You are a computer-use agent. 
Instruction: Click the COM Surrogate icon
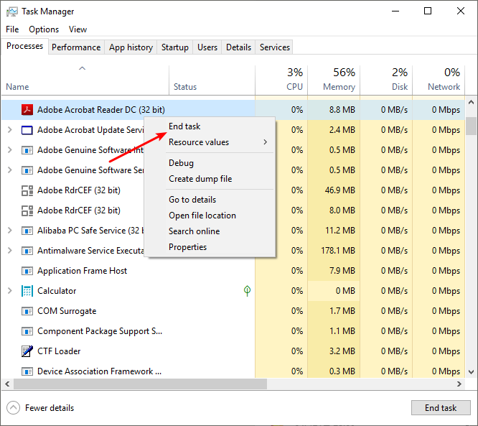27,311
